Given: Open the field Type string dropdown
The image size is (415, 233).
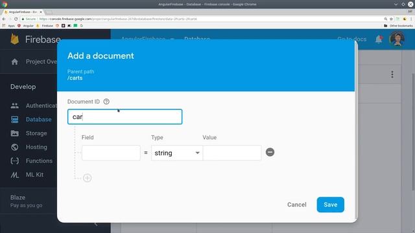Looking at the screenshot, I should 177,153.
